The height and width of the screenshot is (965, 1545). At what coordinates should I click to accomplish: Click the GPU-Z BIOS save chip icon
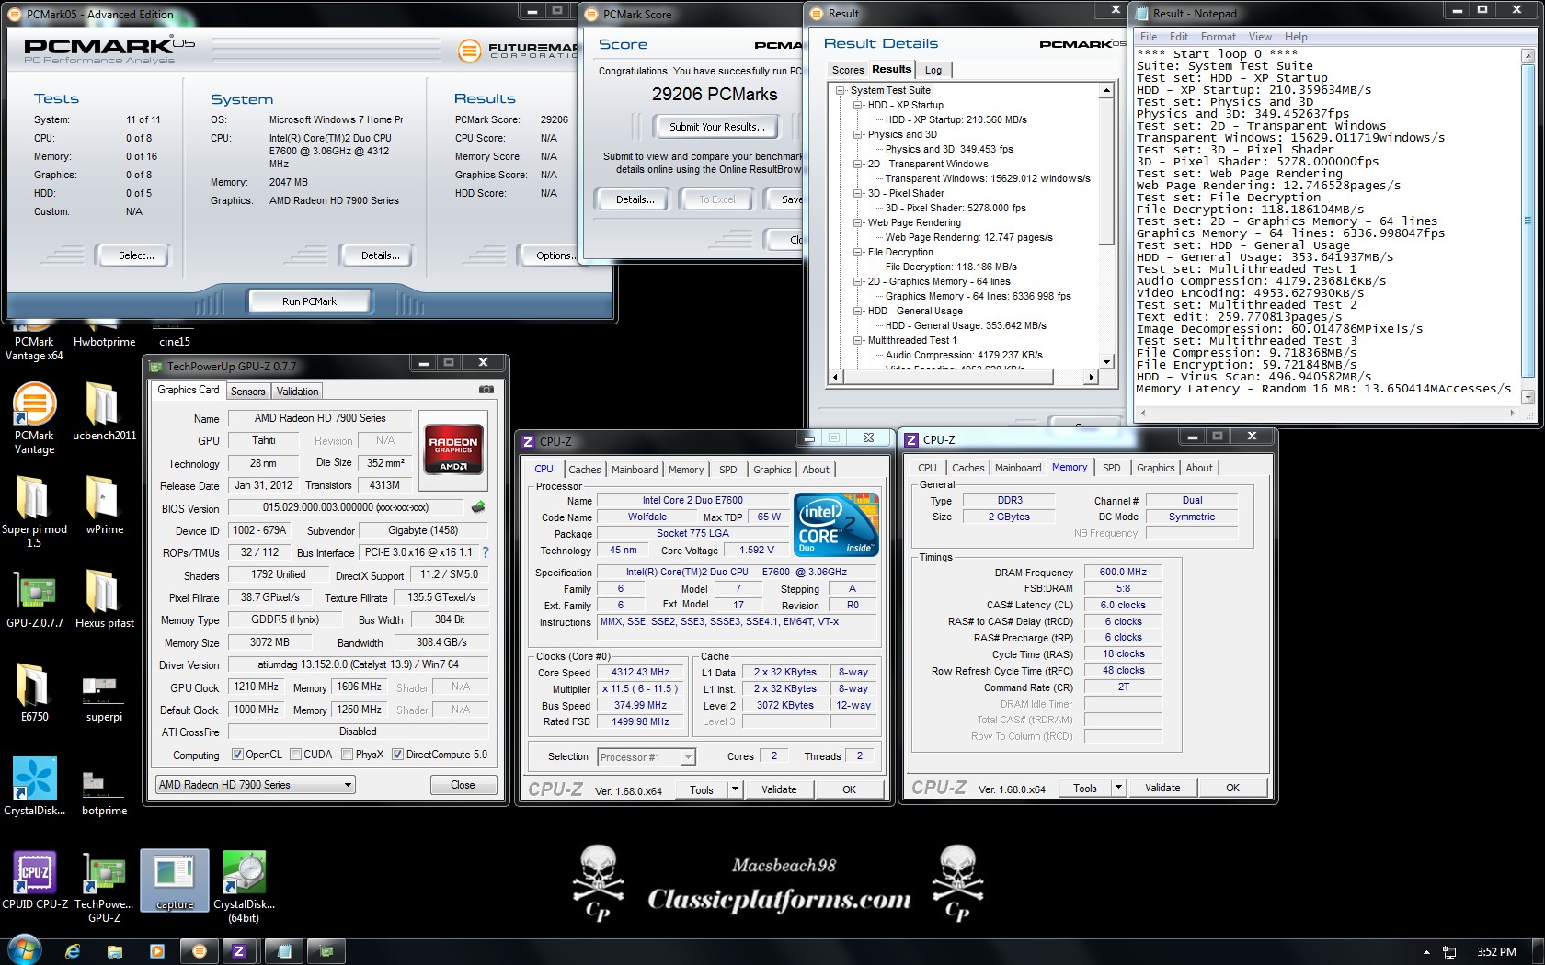(478, 507)
